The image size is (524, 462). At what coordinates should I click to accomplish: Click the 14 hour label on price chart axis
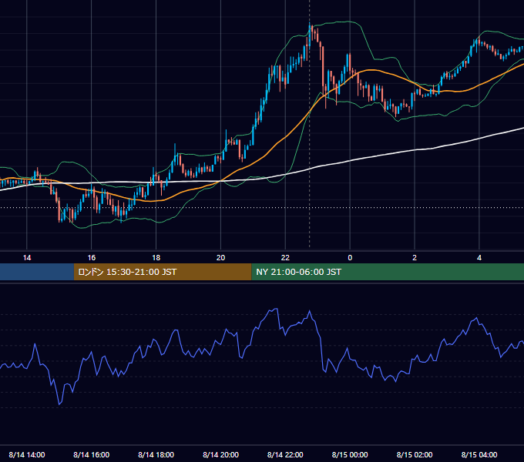27,258
